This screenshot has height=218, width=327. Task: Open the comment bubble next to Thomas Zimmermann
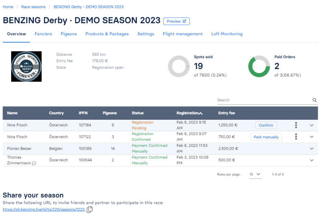pyautogui.click(x=34, y=163)
